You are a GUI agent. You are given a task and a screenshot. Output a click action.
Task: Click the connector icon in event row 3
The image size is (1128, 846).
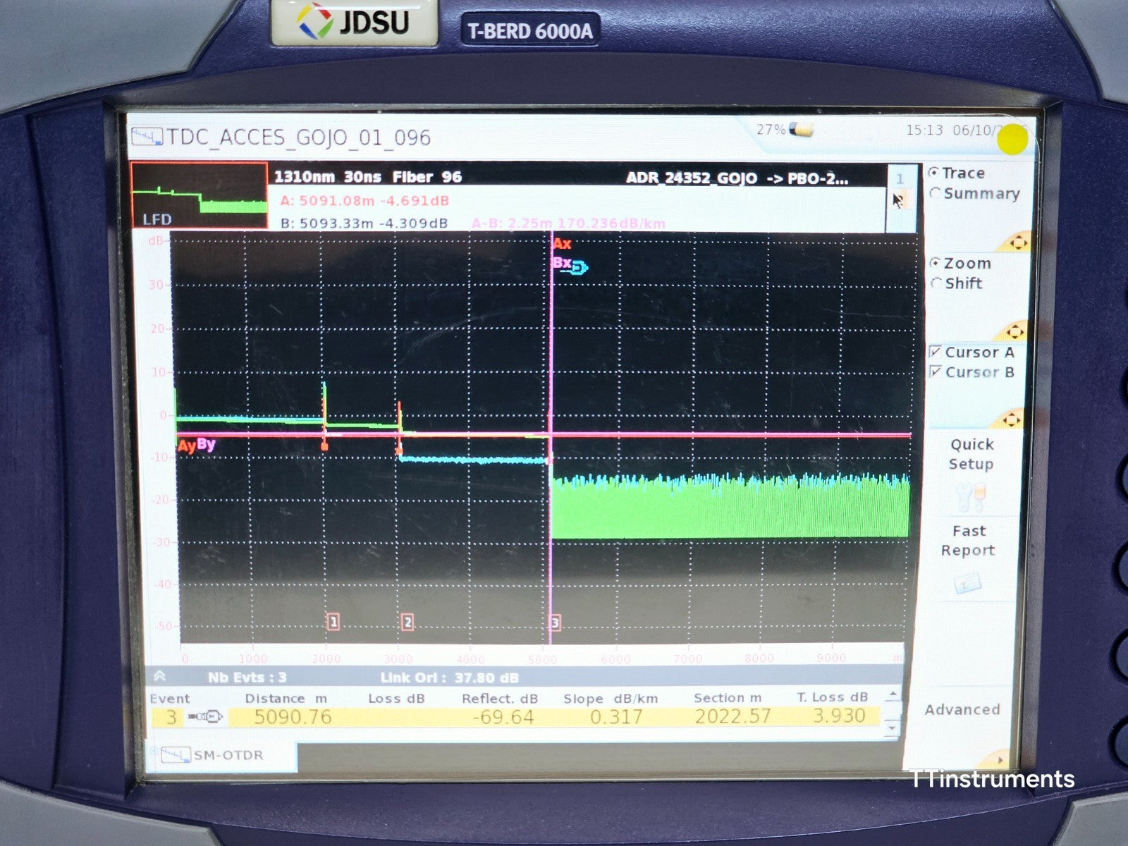click(206, 717)
